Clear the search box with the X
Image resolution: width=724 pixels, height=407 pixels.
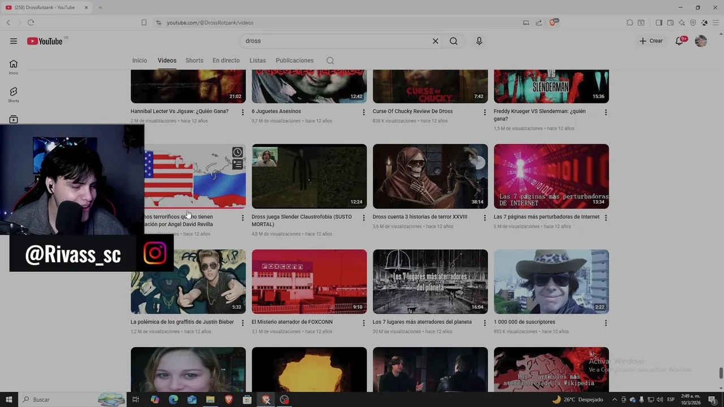(x=436, y=41)
